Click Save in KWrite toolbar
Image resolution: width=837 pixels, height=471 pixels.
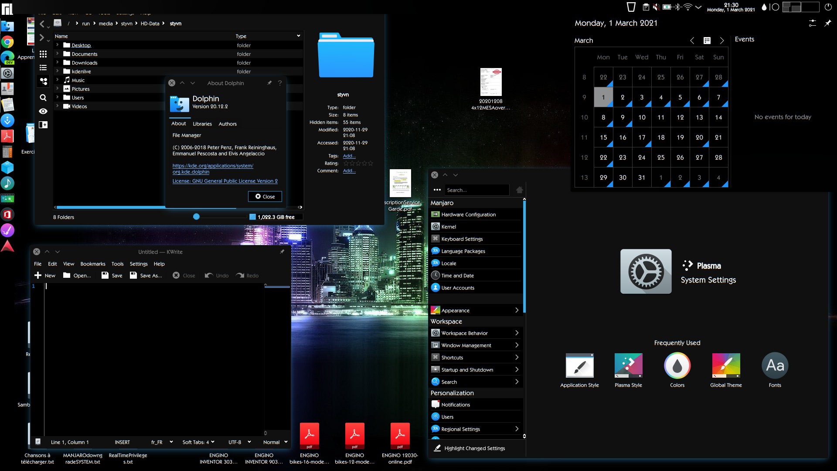[112, 276]
